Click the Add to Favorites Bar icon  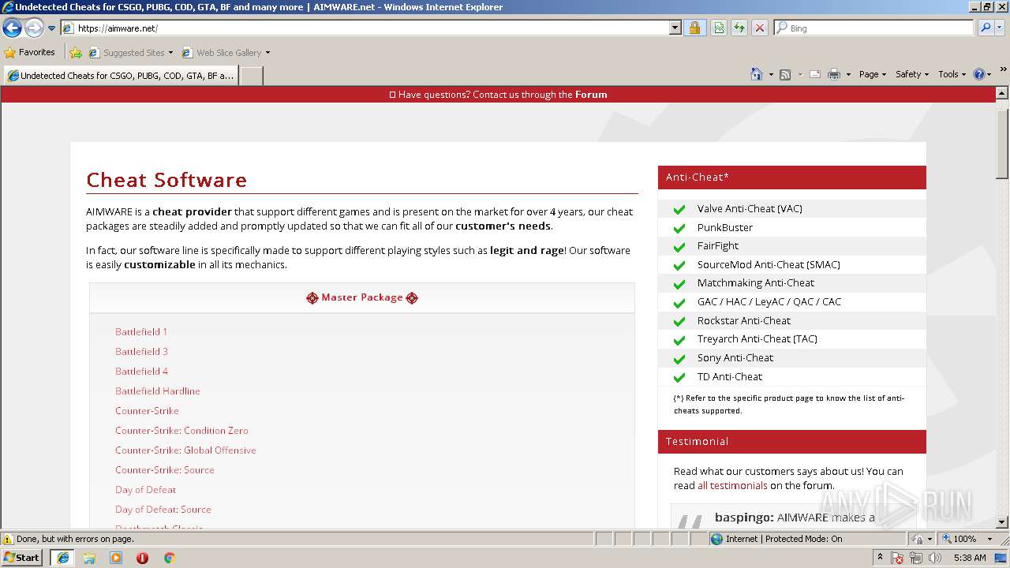[76, 53]
